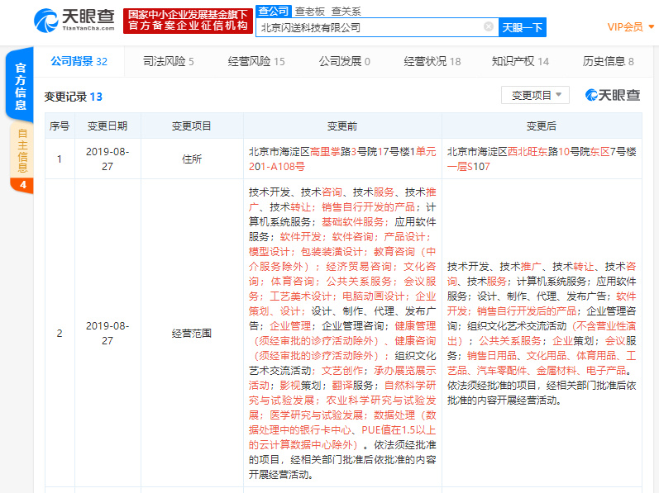Clear the search box with the X icon
659x493 pixels.
pos(489,27)
